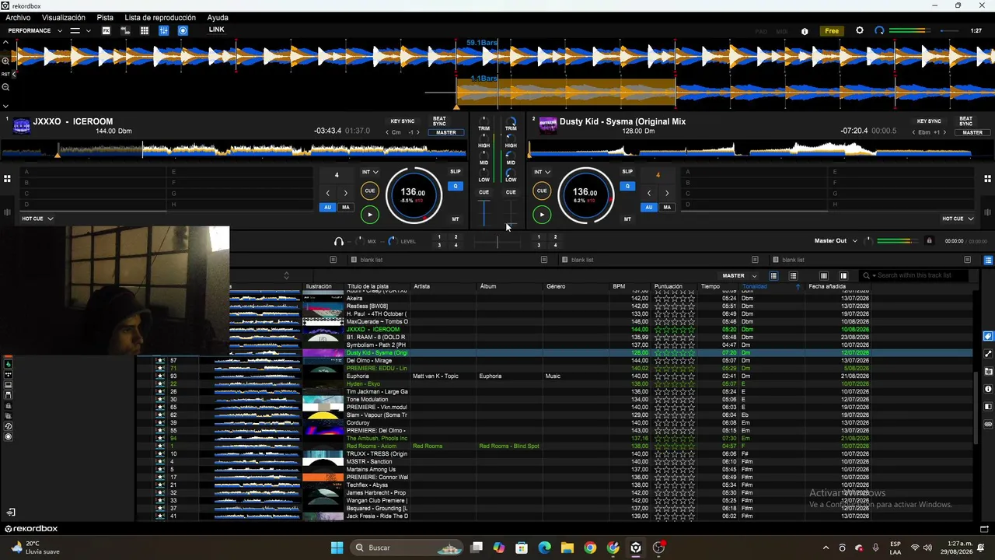Toggle deck 1 SLIP mode

tap(456, 172)
